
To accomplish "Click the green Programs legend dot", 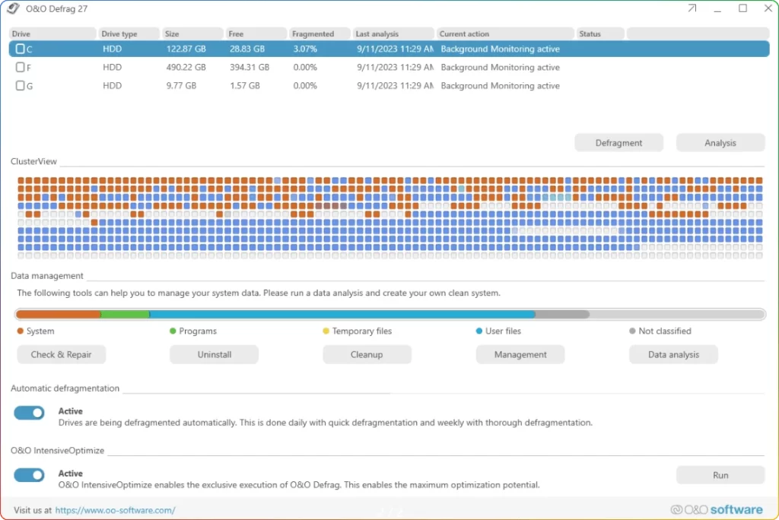I will pyautogui.click(x=173, y=331).
